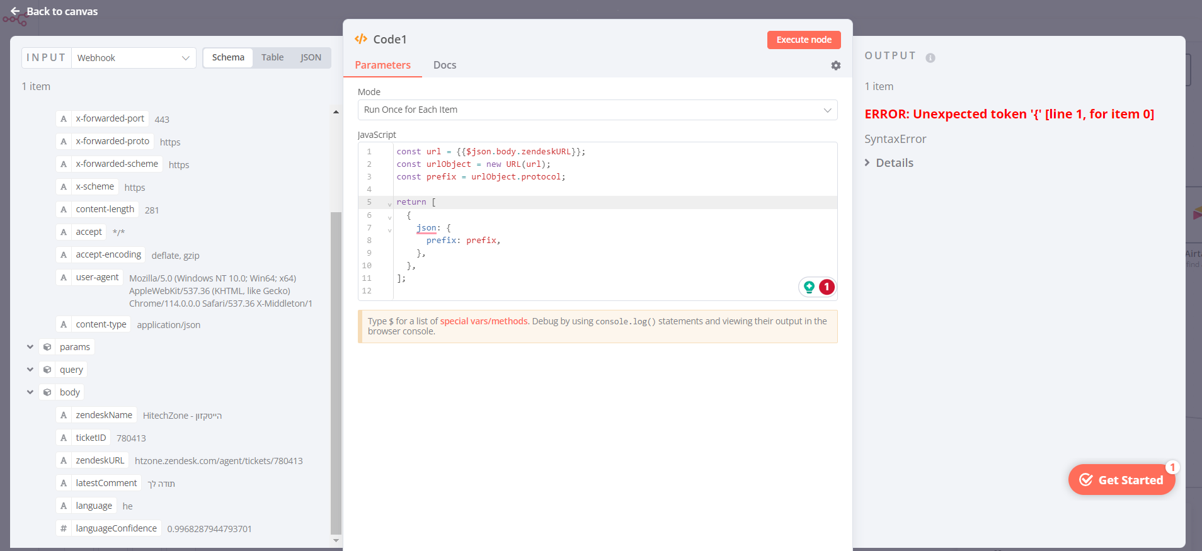1202x551 pixels.
Task: Click the body object cube icon
Action: click(47, 392)
